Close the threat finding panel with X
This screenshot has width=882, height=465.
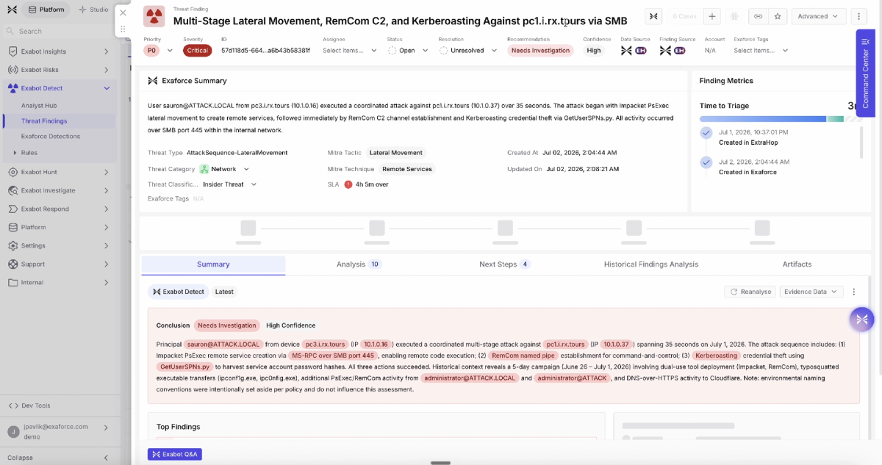(x=123, y=12)
